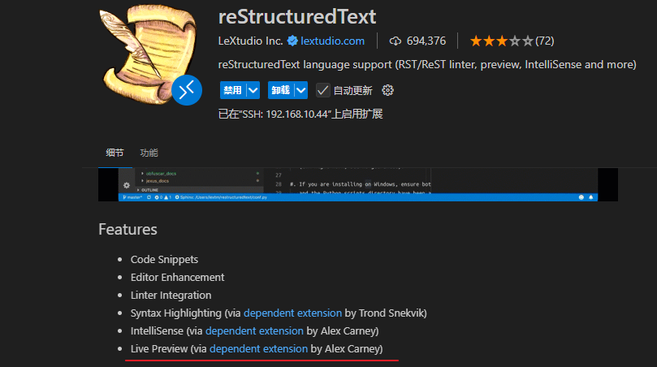Image resolution: width=657 pixels, height=367 pixels.
Task: Click the extension description text
Action: pyautogui.click(x=427, y=64)
